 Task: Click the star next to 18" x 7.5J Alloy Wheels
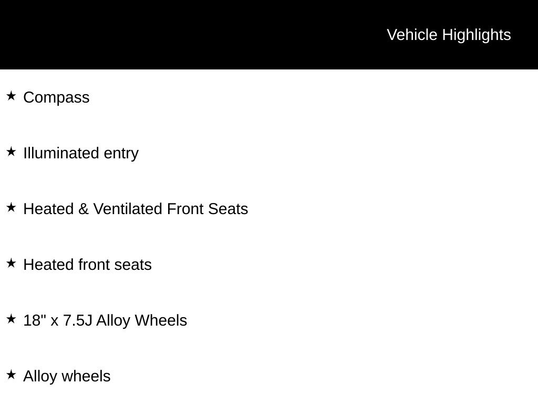(x=11, y=319)
